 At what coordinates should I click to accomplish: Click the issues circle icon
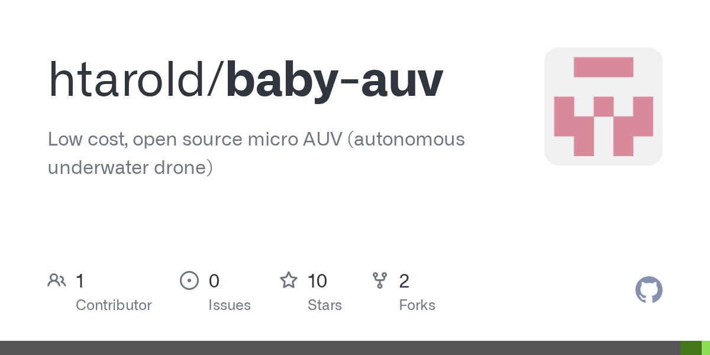tap(189, 280)
